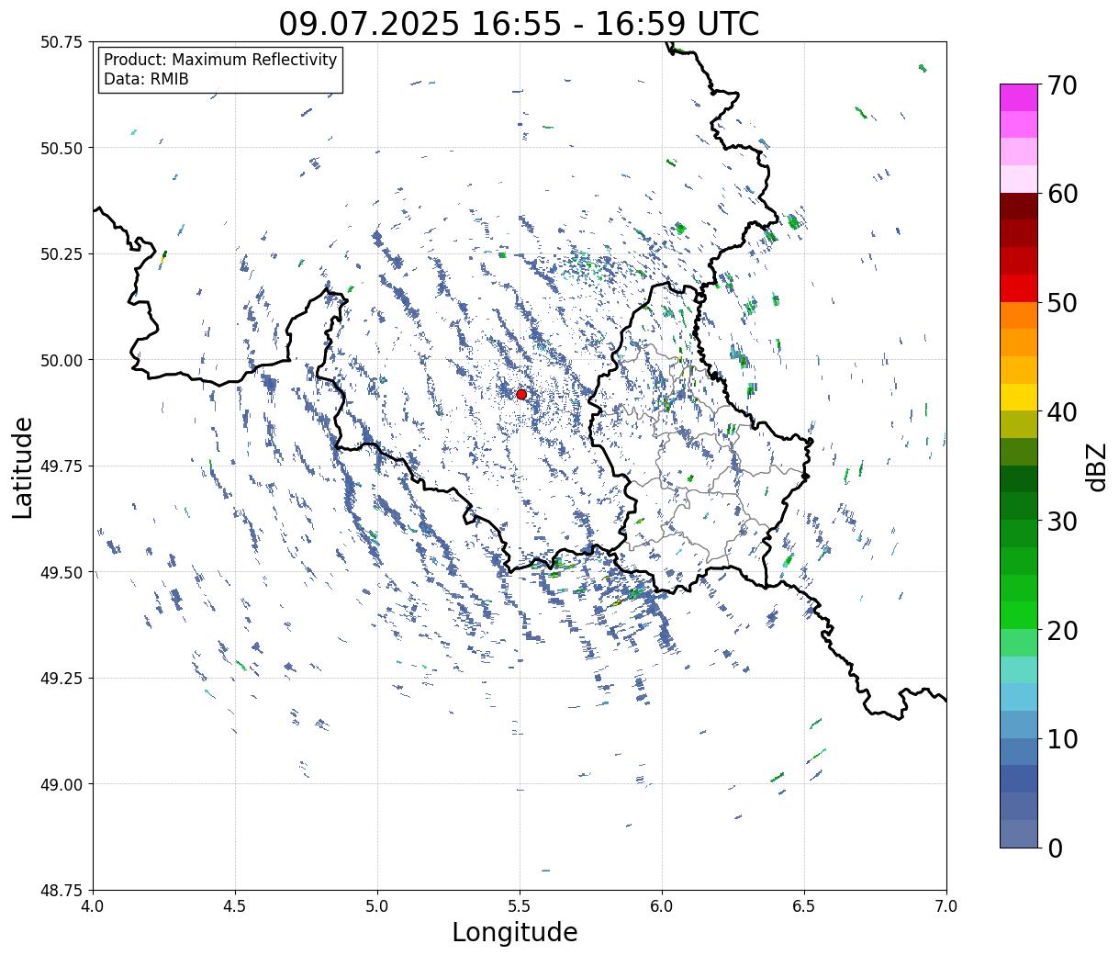Click the latitude tick label 50.00

[62, 360]
